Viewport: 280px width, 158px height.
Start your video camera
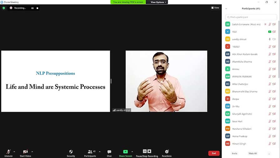(x=25, y=152)
